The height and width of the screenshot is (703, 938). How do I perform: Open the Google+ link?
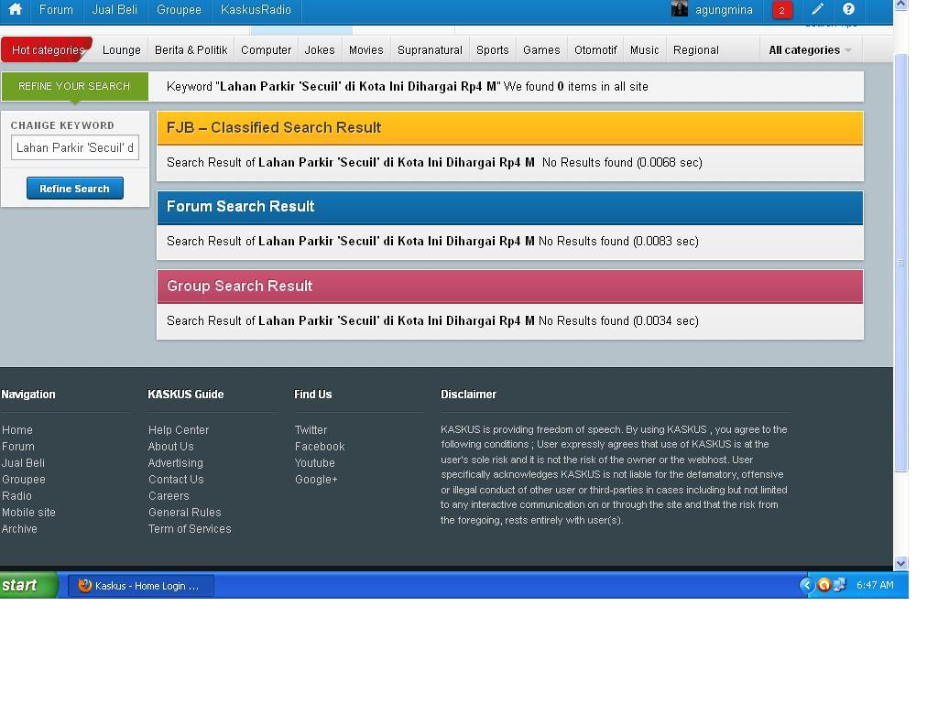[316, 480]
